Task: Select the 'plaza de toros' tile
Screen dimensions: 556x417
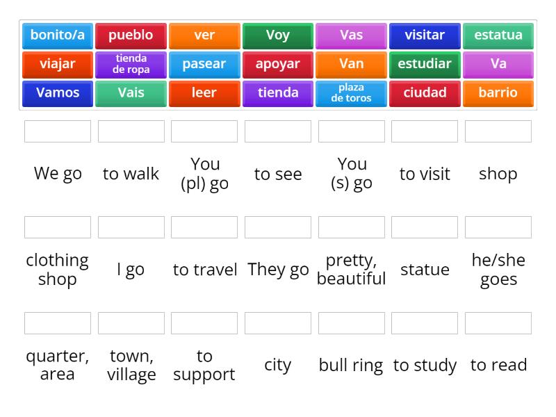Action: 351,93
